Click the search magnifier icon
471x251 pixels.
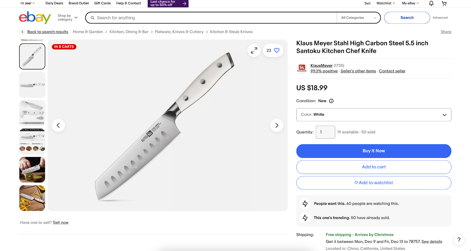click(93, 18)
